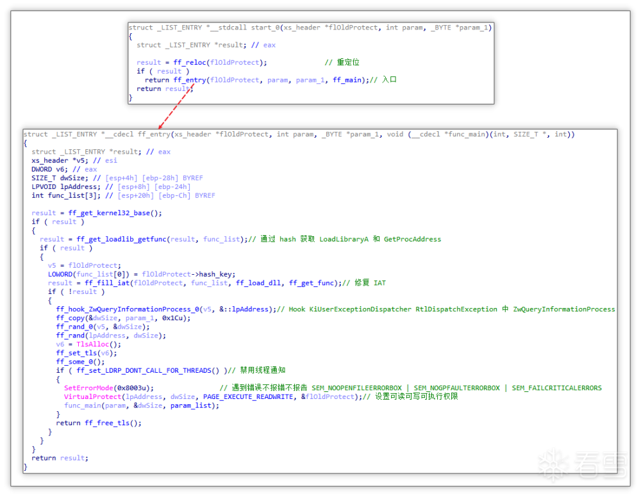Click the SEM_NOGPFAULTERRORBOX comment text
641x497 pixels.
pos(456,388)
